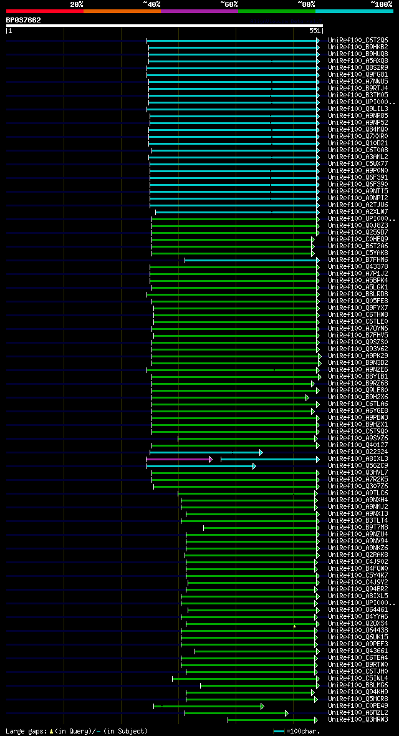Select hit label UniRef100_Q10D21

pos(358,143)
